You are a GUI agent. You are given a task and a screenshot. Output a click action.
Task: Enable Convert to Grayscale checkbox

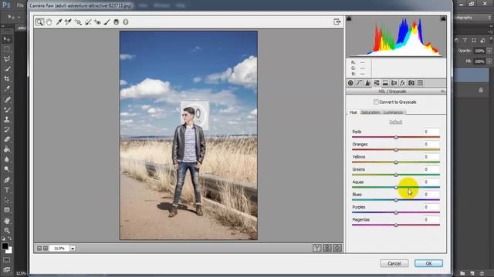376,102
